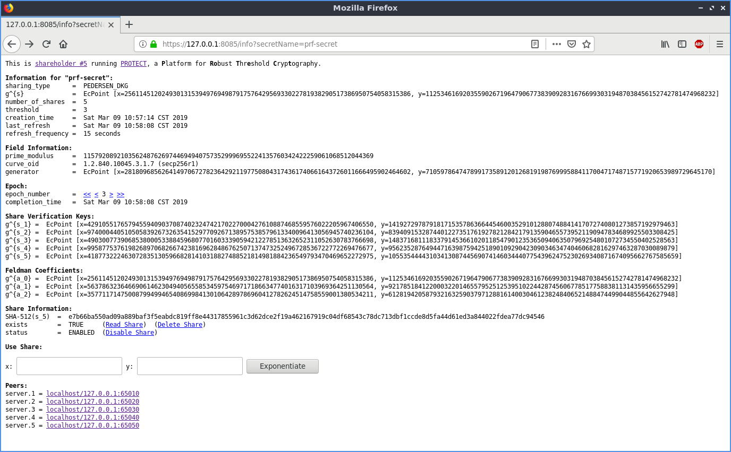Open server.2 peer link localhost:65020
The image size is (731, 452).
pos(92,402)
